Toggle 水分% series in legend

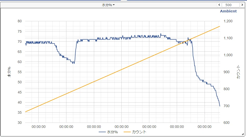pyautogui.click(x=108, y=132)
